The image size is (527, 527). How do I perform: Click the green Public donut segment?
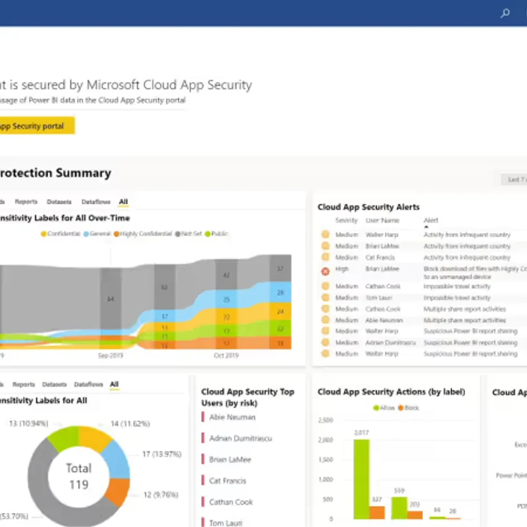coord(65,438)
